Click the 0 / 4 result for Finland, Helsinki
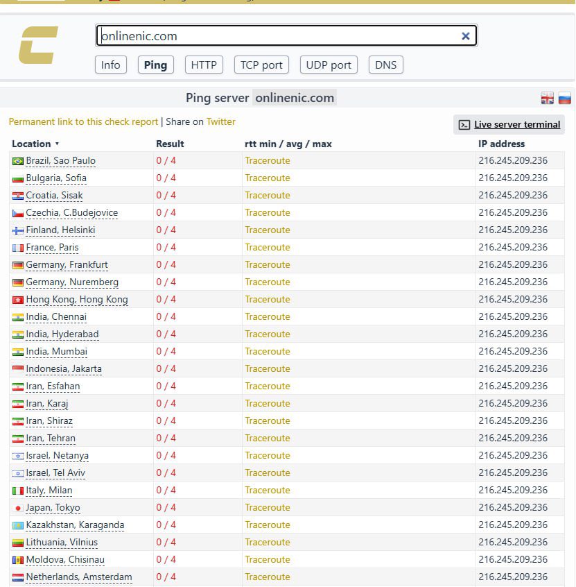576x587 pixels. 166,230
